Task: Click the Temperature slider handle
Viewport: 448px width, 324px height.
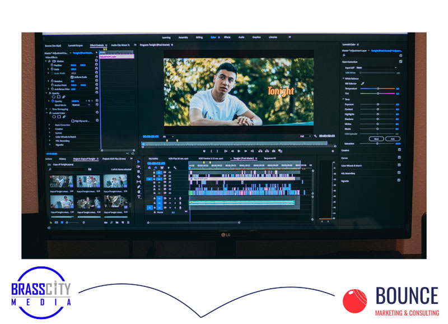Action: pyautogui.click(x=377, y=89)
